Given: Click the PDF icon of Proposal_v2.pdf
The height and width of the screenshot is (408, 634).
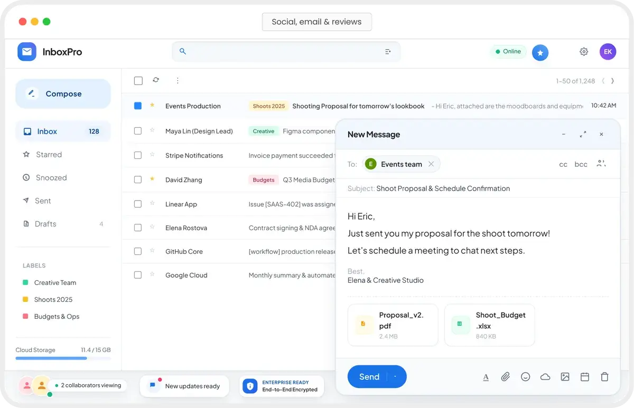Looking at the screenshot, I should [363, 324].
